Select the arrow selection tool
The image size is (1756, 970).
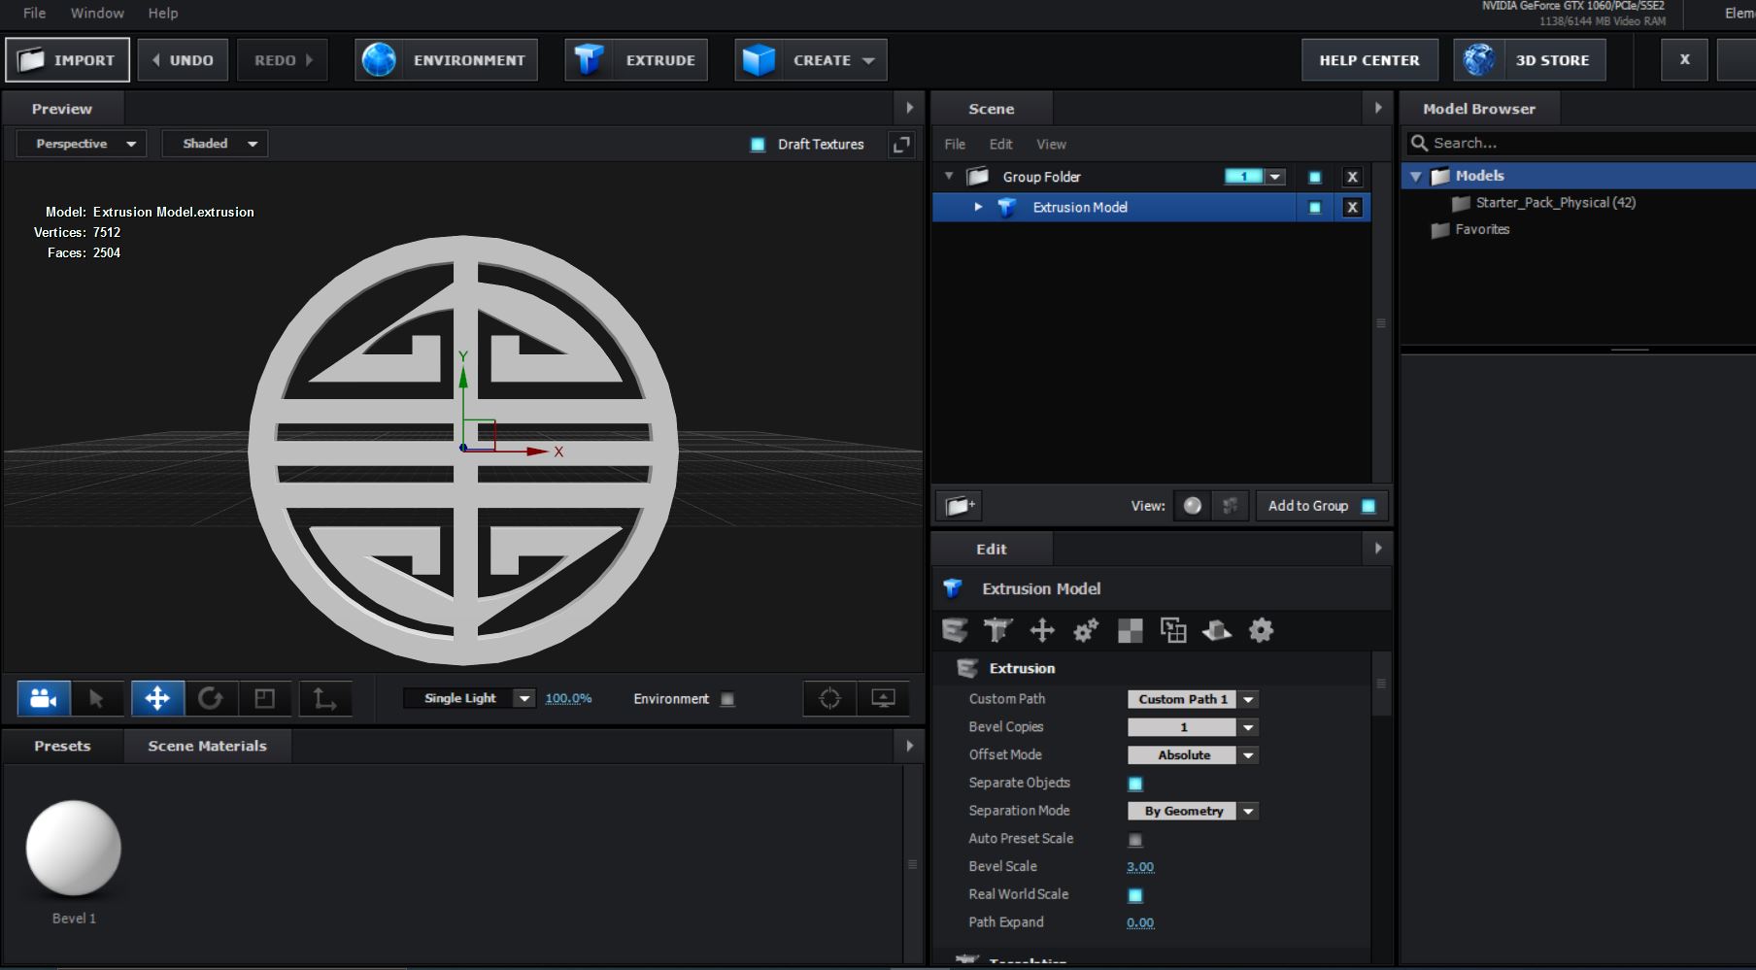coord(96,698)
